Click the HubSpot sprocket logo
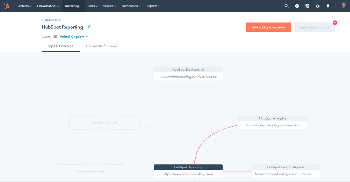350x182 pixels. coord(7,6)
